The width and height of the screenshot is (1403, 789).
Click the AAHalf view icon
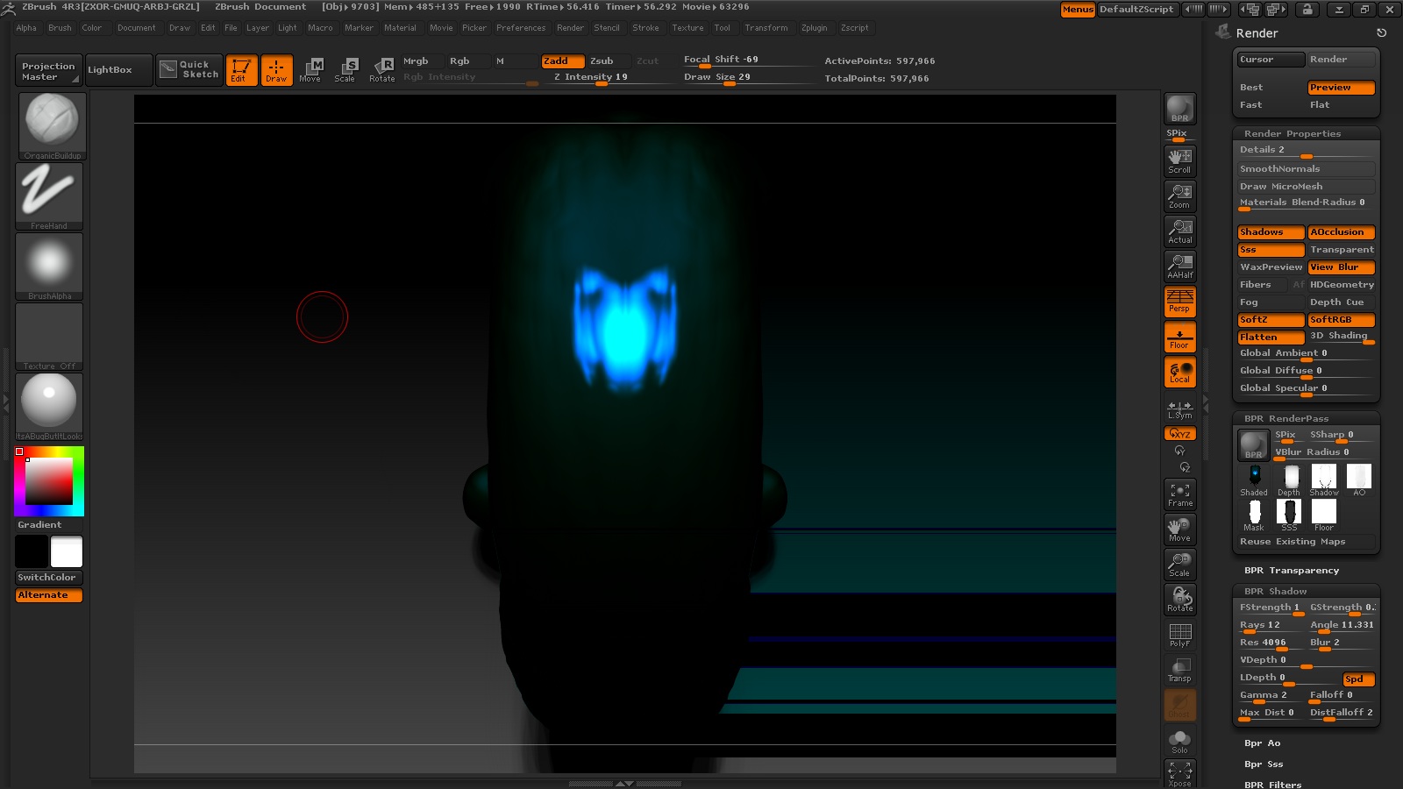[1179, 266]
